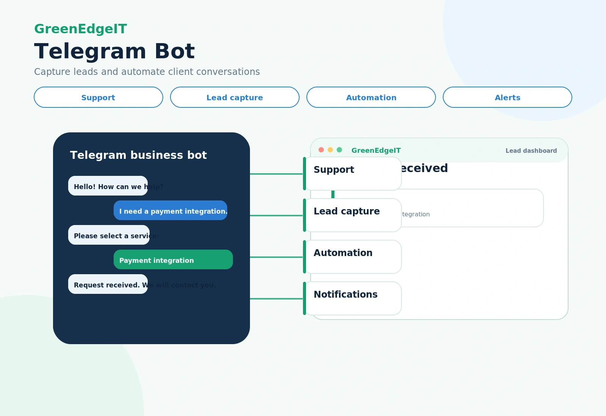This screenshot has height=416, width=606.
Task: Click the 'Telegram Bot' main title
Action: tap(114, 51)
